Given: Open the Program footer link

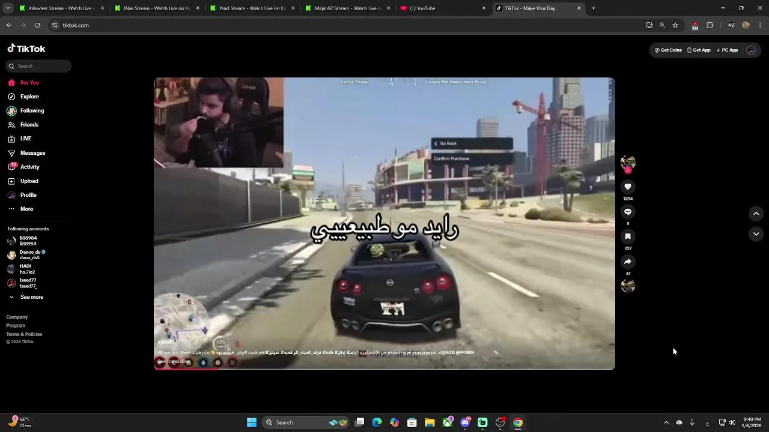Looking at the screenshot, I should [x=16, y=325].
